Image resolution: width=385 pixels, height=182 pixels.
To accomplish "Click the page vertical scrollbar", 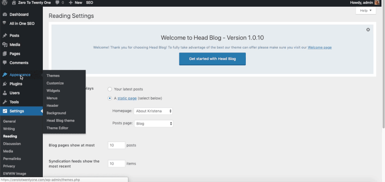I will (x=383, y=66).
